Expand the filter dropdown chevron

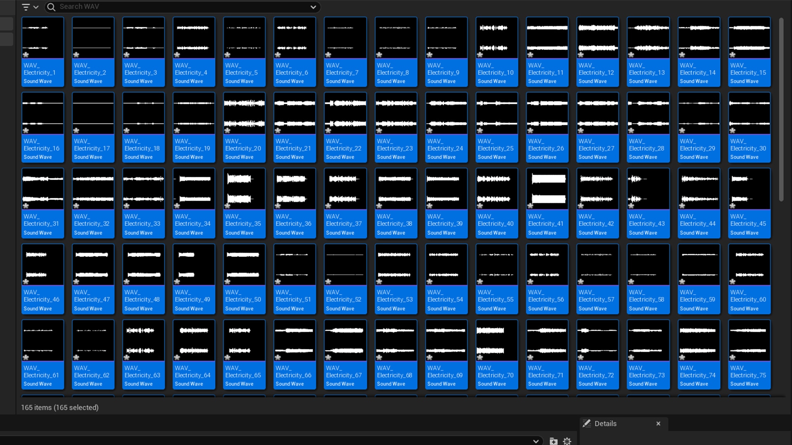point(36,7)
